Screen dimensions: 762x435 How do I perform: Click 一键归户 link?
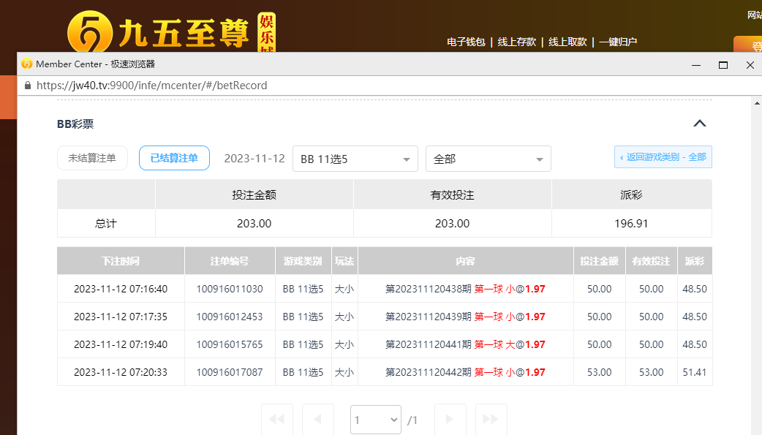click(618, 42)
